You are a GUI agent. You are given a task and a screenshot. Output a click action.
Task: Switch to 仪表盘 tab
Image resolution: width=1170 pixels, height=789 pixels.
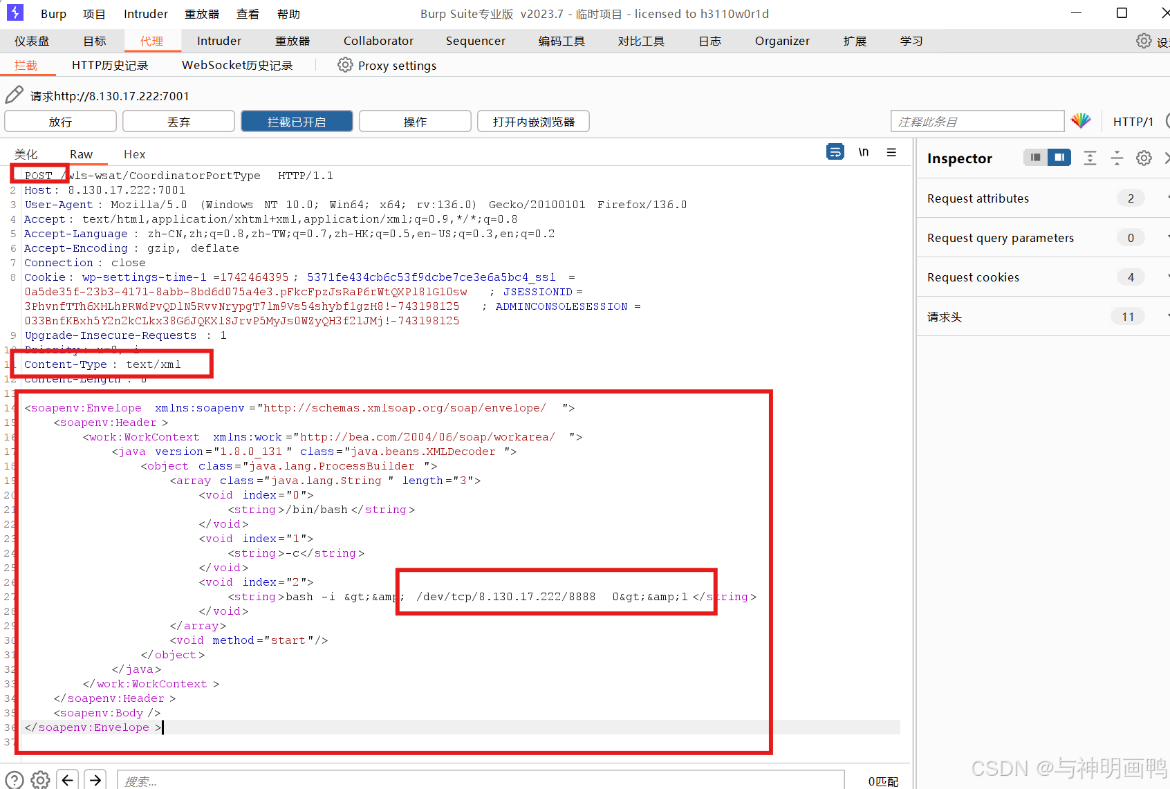pos(32,41)
